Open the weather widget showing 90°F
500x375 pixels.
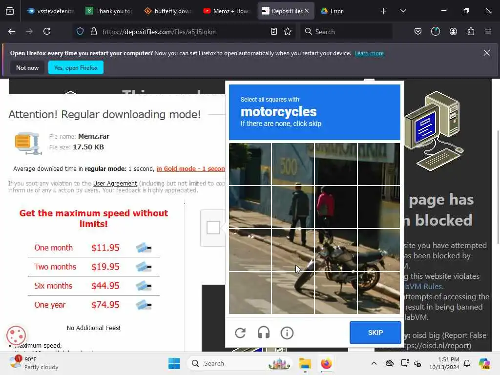tap(34, 363)
